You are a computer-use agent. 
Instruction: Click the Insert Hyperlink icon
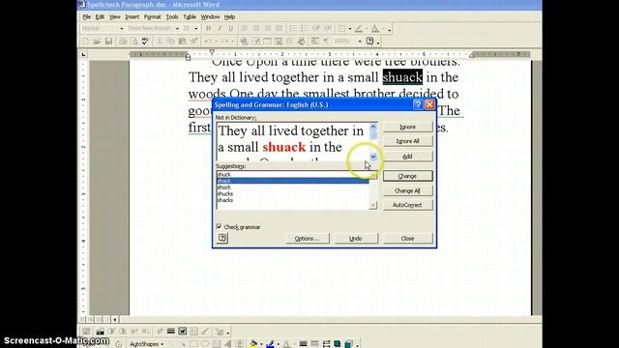coord(244,41)
